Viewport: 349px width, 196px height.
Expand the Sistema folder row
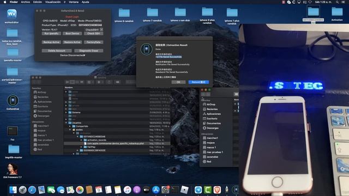66,113
